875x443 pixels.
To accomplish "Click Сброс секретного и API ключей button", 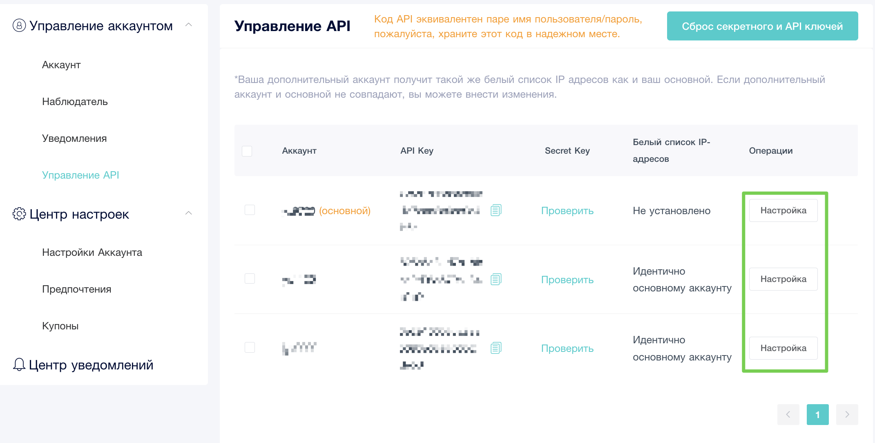I will pos(762,26).
